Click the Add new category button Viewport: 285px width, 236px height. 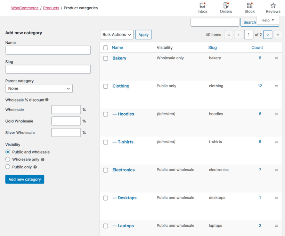click(x=24, y=179)
